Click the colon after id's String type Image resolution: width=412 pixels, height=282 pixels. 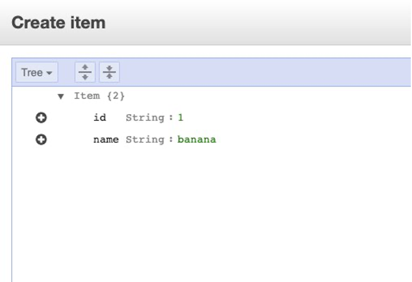point(171,118)
